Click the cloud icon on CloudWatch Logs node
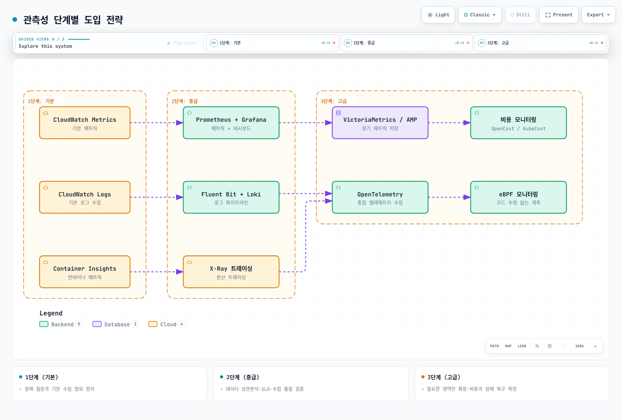The width and height of the screenshot is (622, 420). [46, 187]
